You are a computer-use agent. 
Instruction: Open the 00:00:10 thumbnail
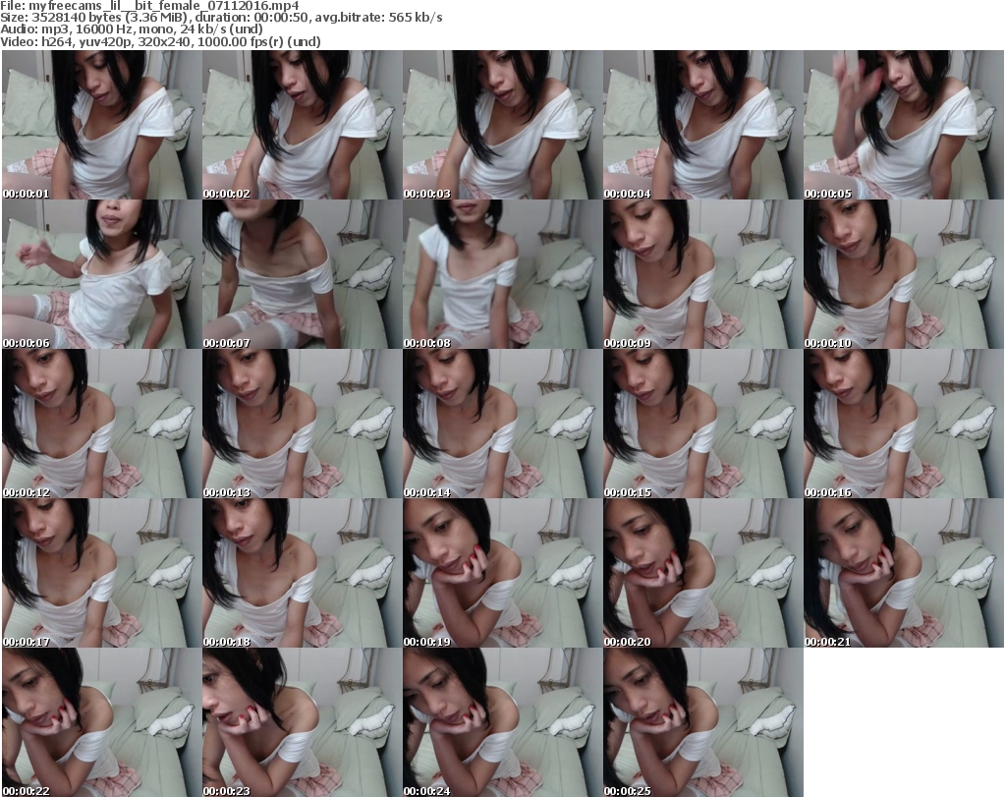(902, 274)
